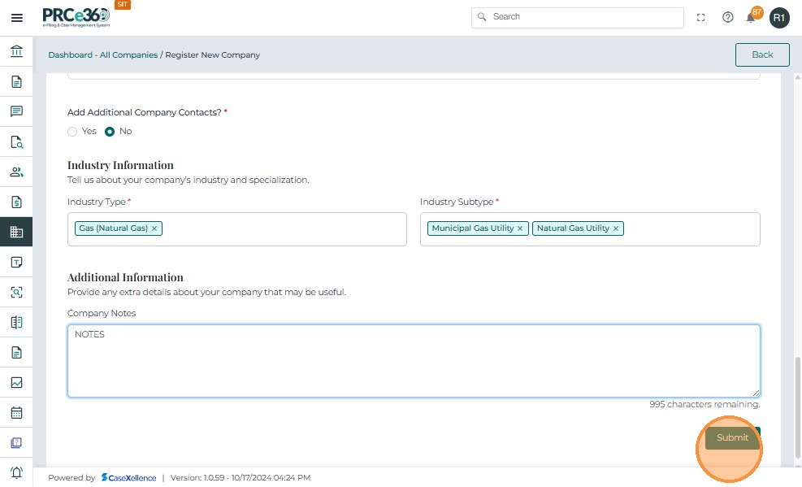
Task: Click the R1 user avatar
Action: point(779,18)
